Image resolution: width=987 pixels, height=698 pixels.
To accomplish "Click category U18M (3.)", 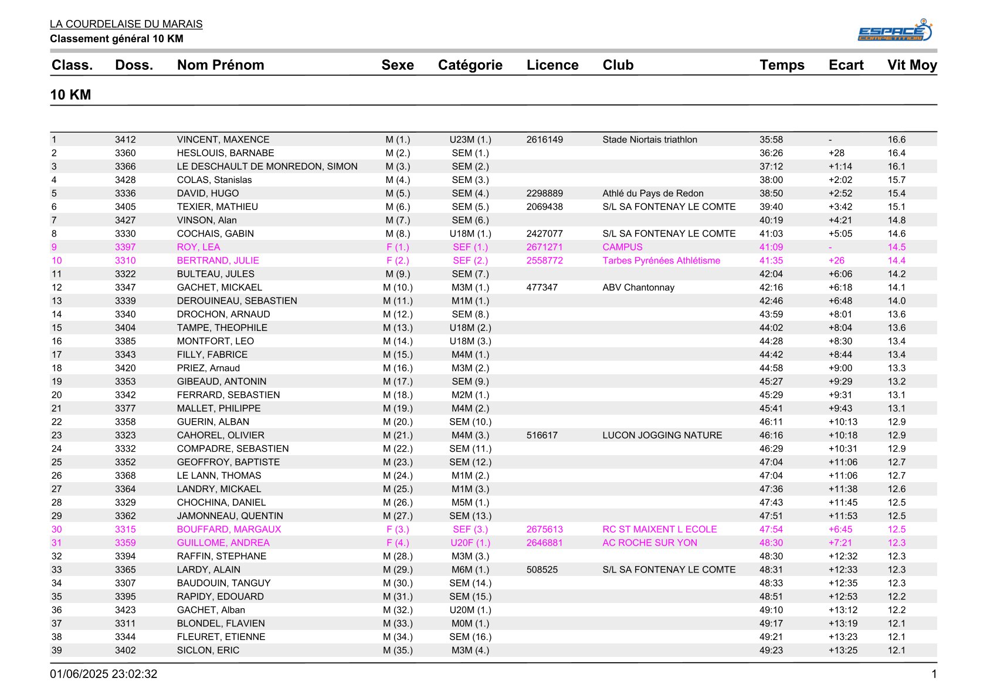I will click(470, 342).
